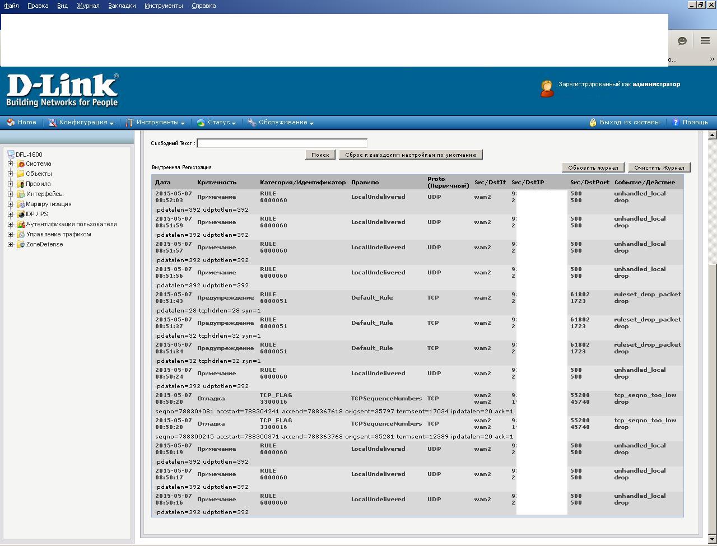
Task: Open the Инструменты menu in browser menu bar
Action: click(164, 6)
